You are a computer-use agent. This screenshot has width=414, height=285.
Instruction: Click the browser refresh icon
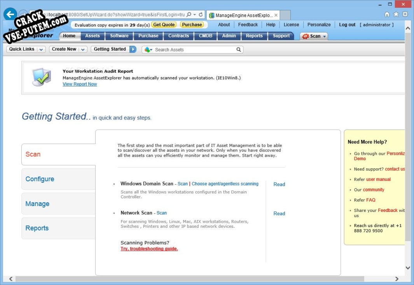[201, 14]
